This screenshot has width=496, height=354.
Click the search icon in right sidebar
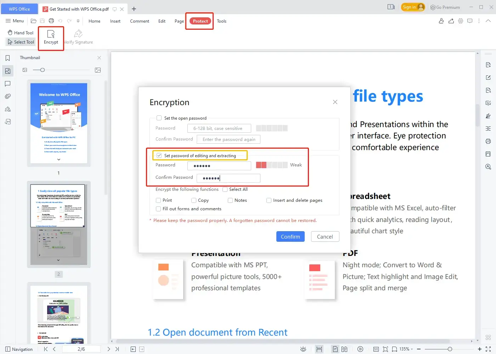(x=488, y=167)
